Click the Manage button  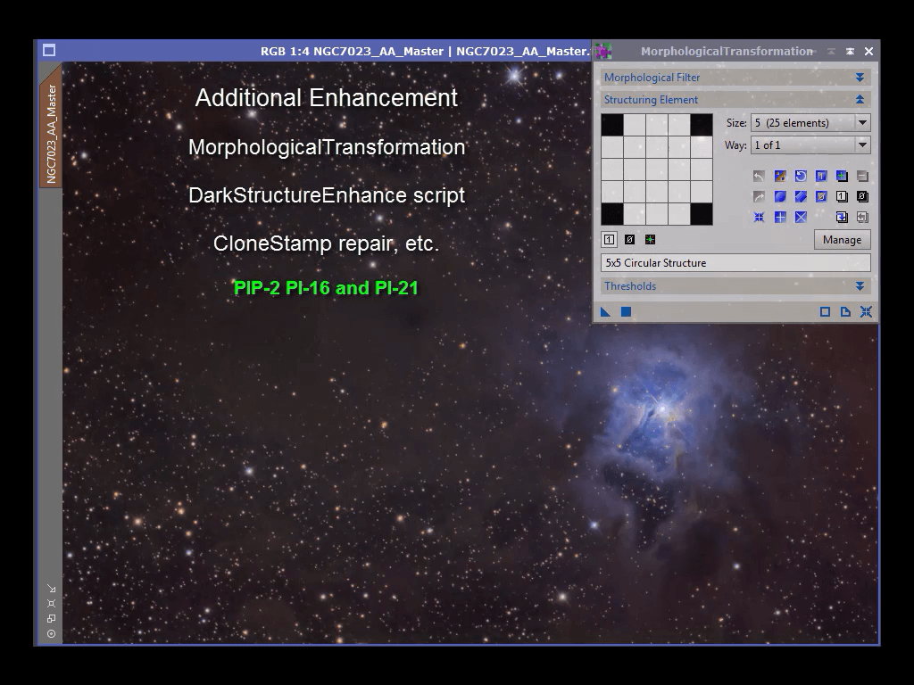842,239
